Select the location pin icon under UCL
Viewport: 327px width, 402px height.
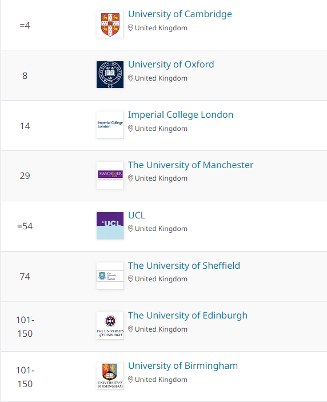[130, 228]
